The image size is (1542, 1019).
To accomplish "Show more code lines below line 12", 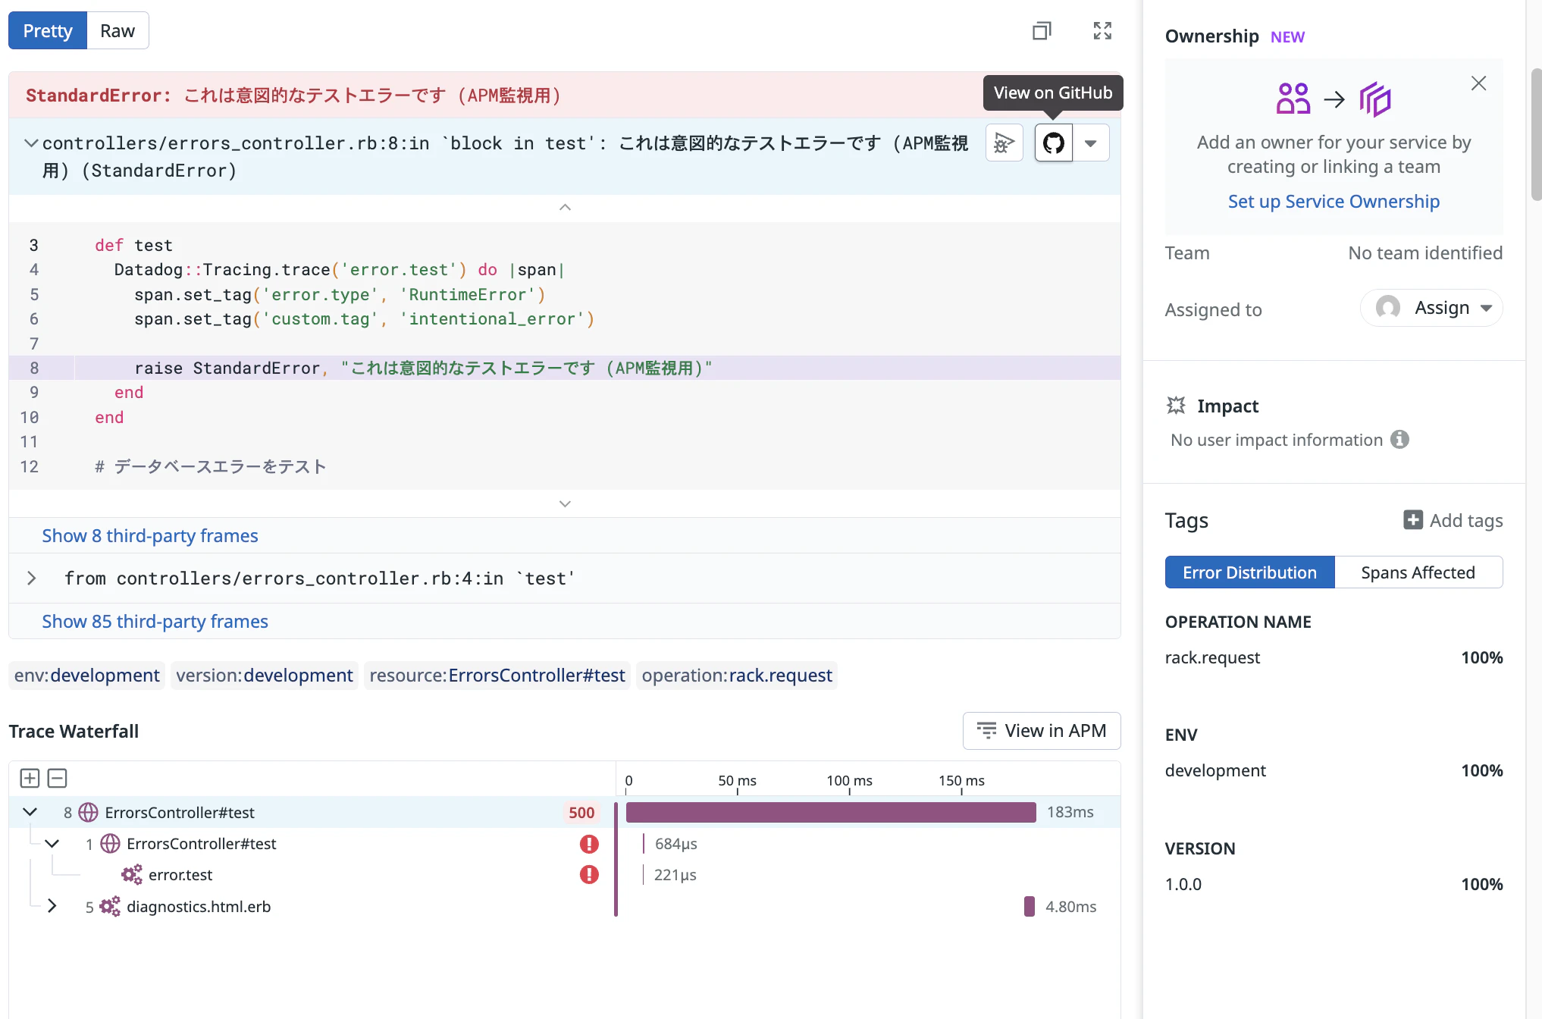I will click(x=565, y=503).
